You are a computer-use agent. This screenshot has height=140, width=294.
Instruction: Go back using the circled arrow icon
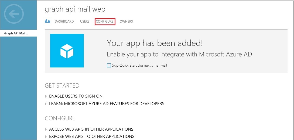pos(14,14)
